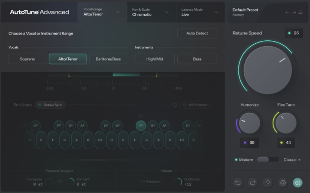Screen dimensions: 310x193
Task: Click the highlighted F# key
Action: pos(141,126)
